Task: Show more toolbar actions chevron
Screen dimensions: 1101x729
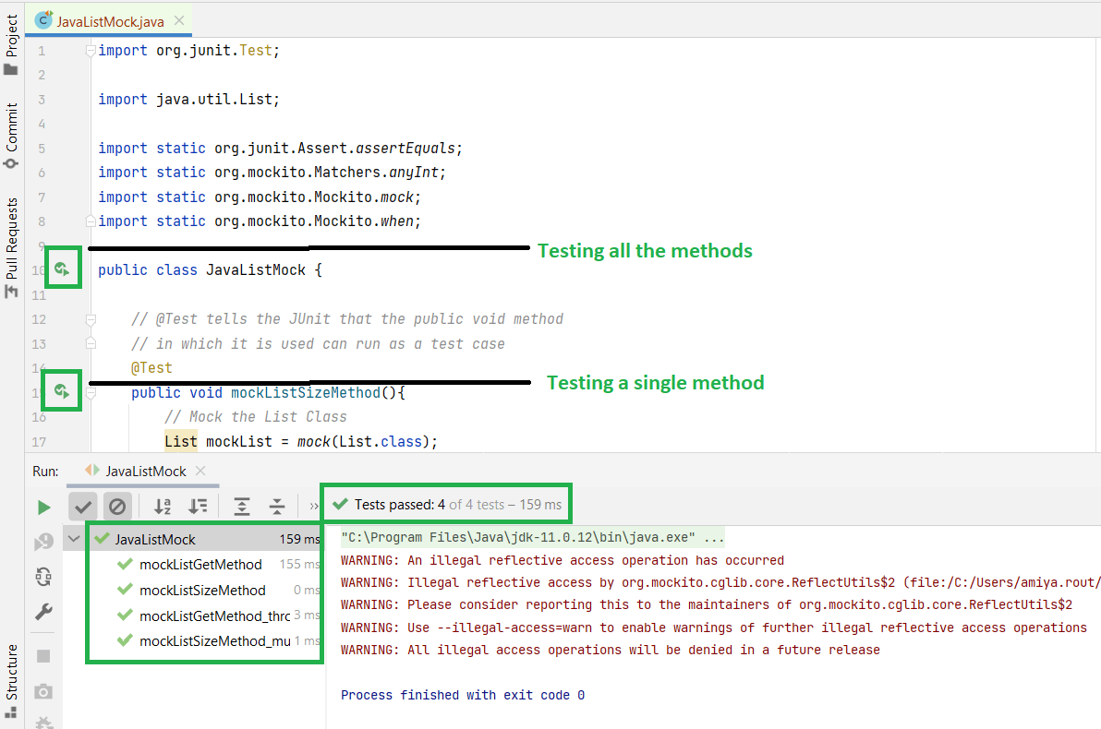Action: [x=314, y=506]
